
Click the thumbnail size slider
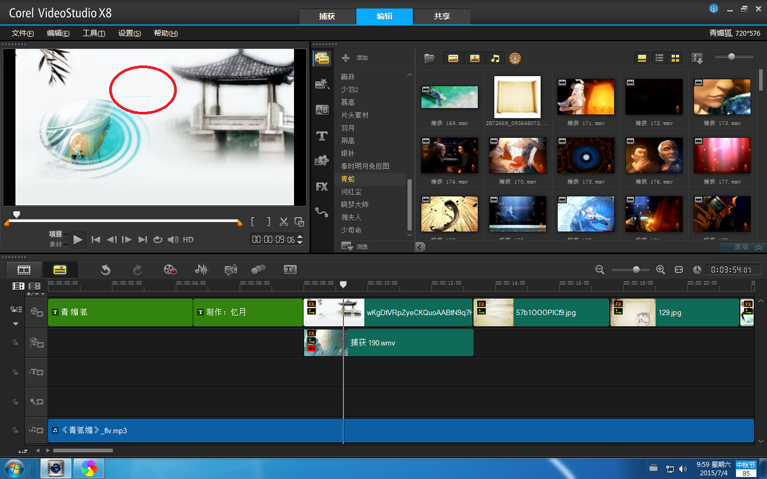[731, 57]
